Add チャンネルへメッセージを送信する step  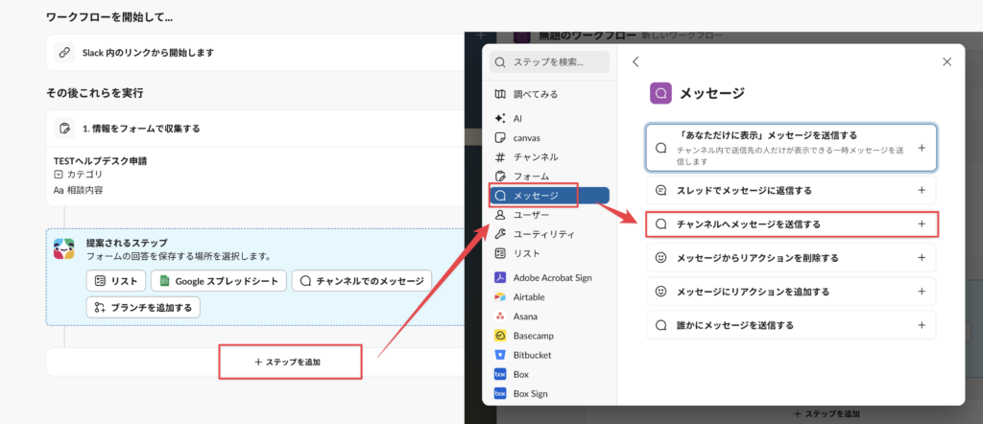[921, 224]
